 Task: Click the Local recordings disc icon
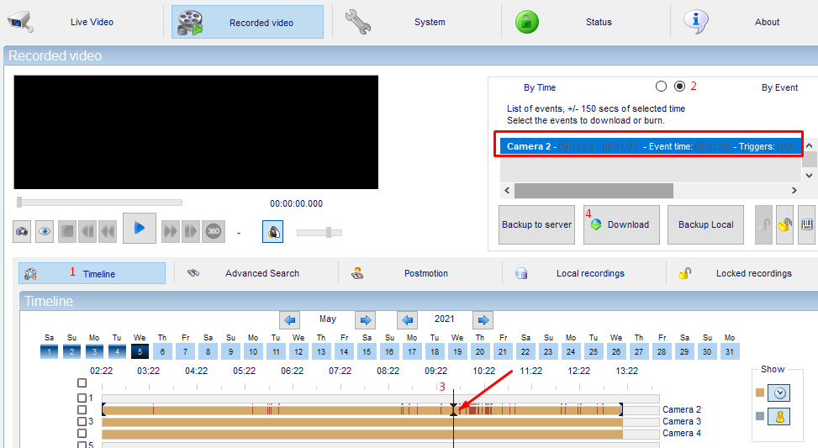click(x=521, y=273)
